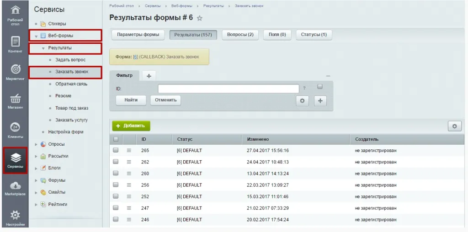Click the green Добавить button
468x232 pixels.
(x=131, y=126)
